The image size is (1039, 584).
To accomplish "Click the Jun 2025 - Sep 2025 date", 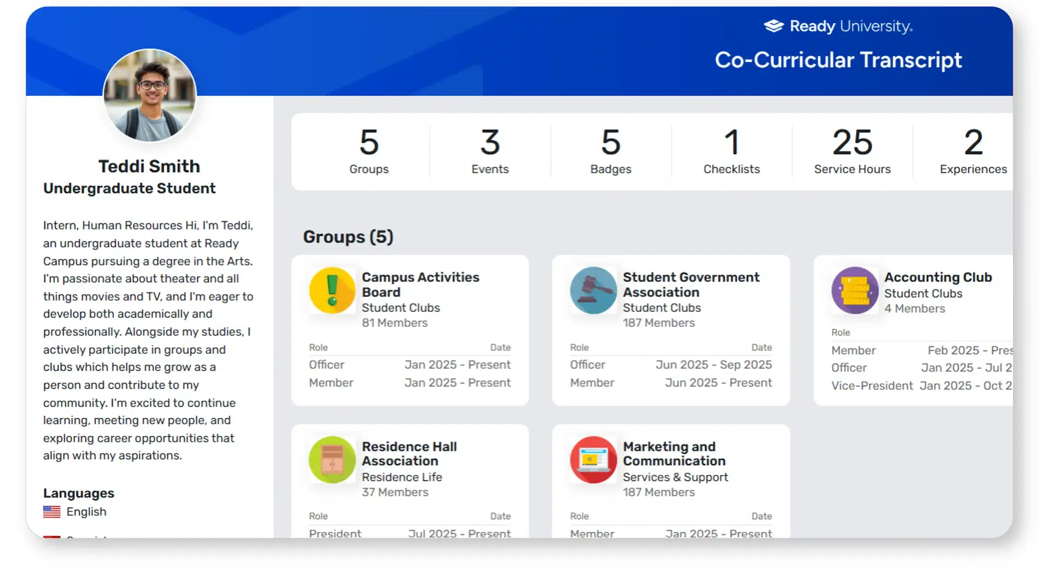I will pos(714,365).
